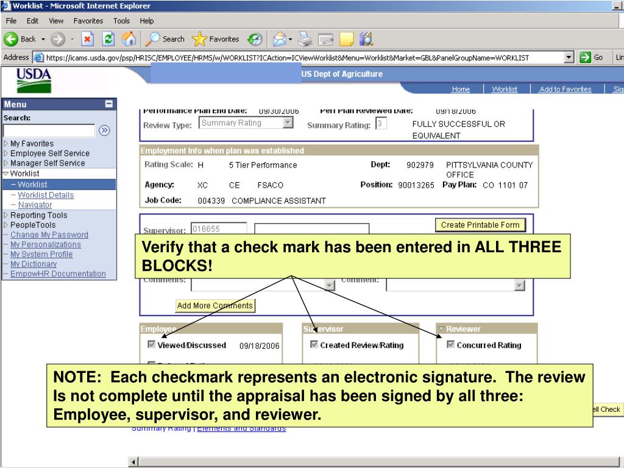Click the yellow note Discuss icon

tap(346, 39)
